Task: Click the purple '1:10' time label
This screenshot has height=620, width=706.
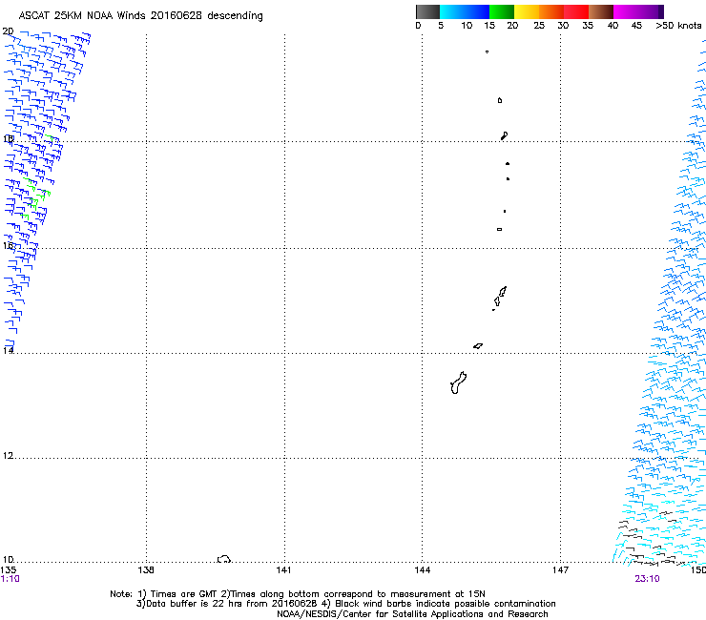Action: pos(10,579)
